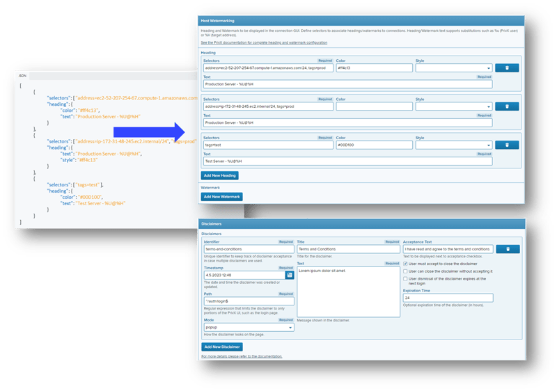Viewport: 557px width, 391px height.
Task: Open the Timestamp calendar picker
Action: [290, 276]
